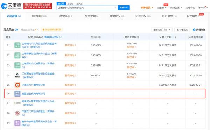The height and width of the screenshot is (130, 210).
Task: Open shareholder logo thumbnail in row 23
Action: (17, 65)
